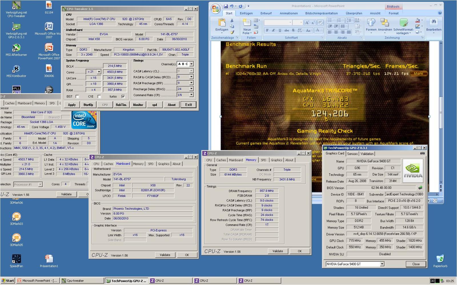Screen dimensions: 457x285
Task: Click the increase font size icon
Action: coord(307,23)
